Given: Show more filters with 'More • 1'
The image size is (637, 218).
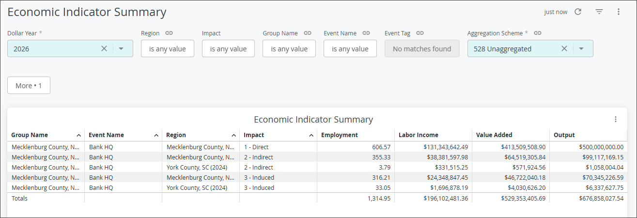Looking at the screenshot, I should click(29, 85).
